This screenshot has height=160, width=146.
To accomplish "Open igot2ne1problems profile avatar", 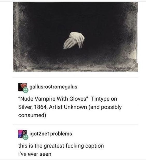I will (22, 134).
